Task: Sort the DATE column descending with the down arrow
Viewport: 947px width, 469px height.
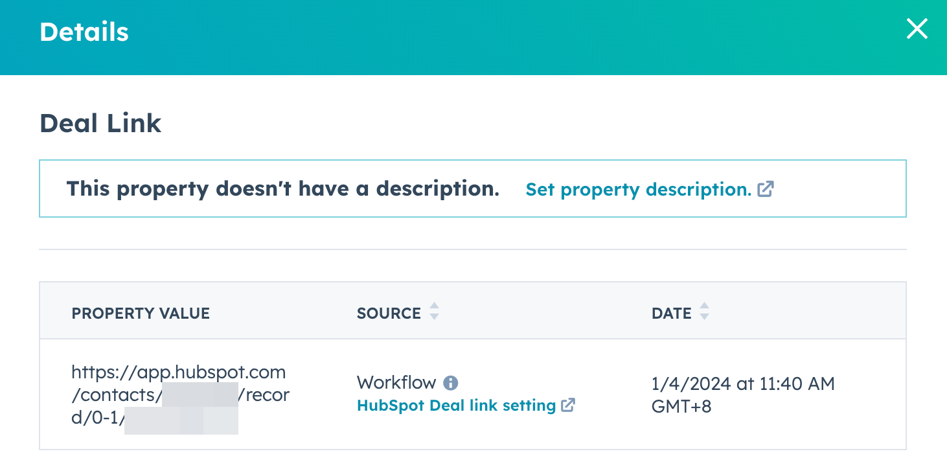Action: click(x=703, y=317)
